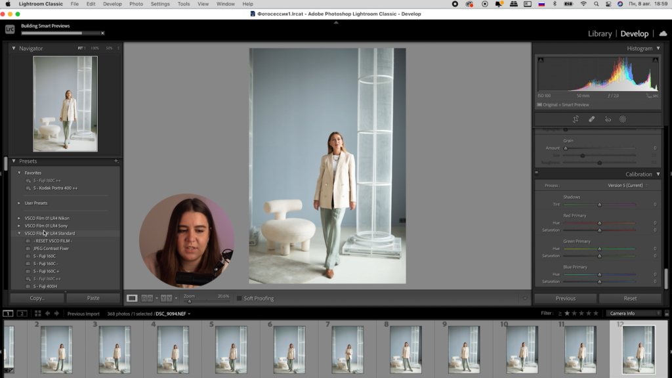Screen dimensions: 672x378
Task: Apply the S - Kodak Portra 400 ++ preset
Action: coord(55,188)
